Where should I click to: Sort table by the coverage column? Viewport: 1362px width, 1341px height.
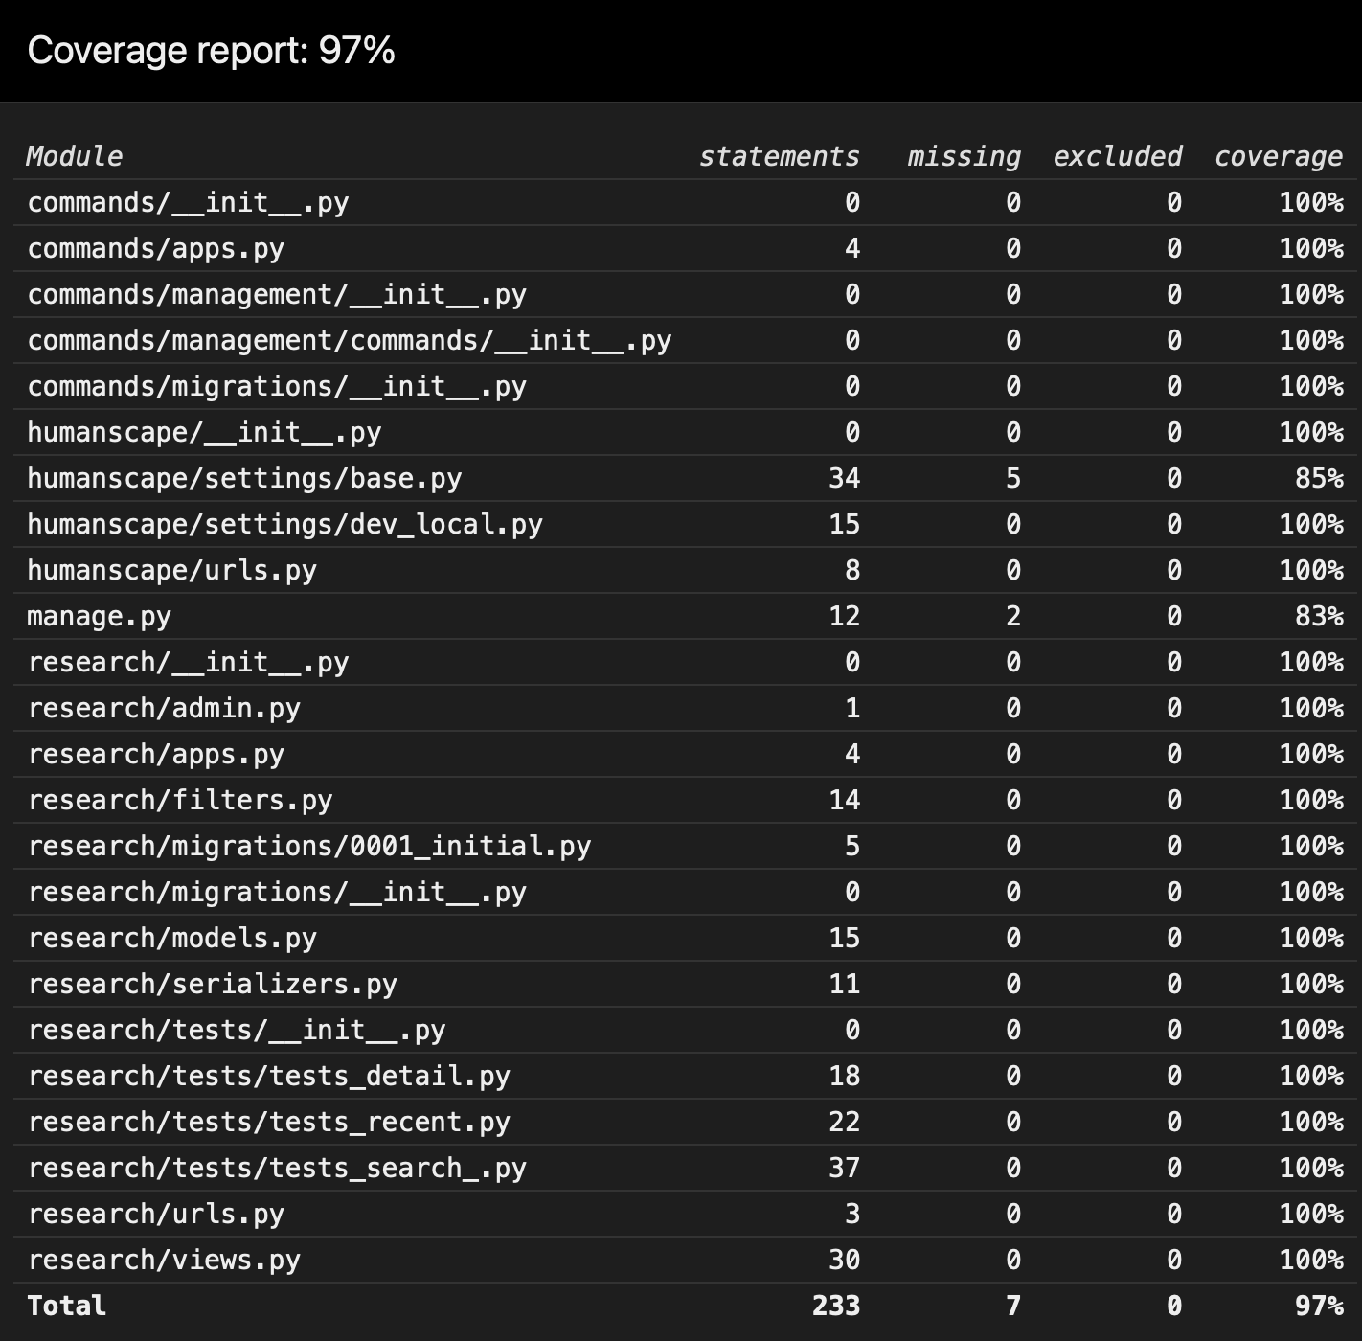(x=1278, y=156)
